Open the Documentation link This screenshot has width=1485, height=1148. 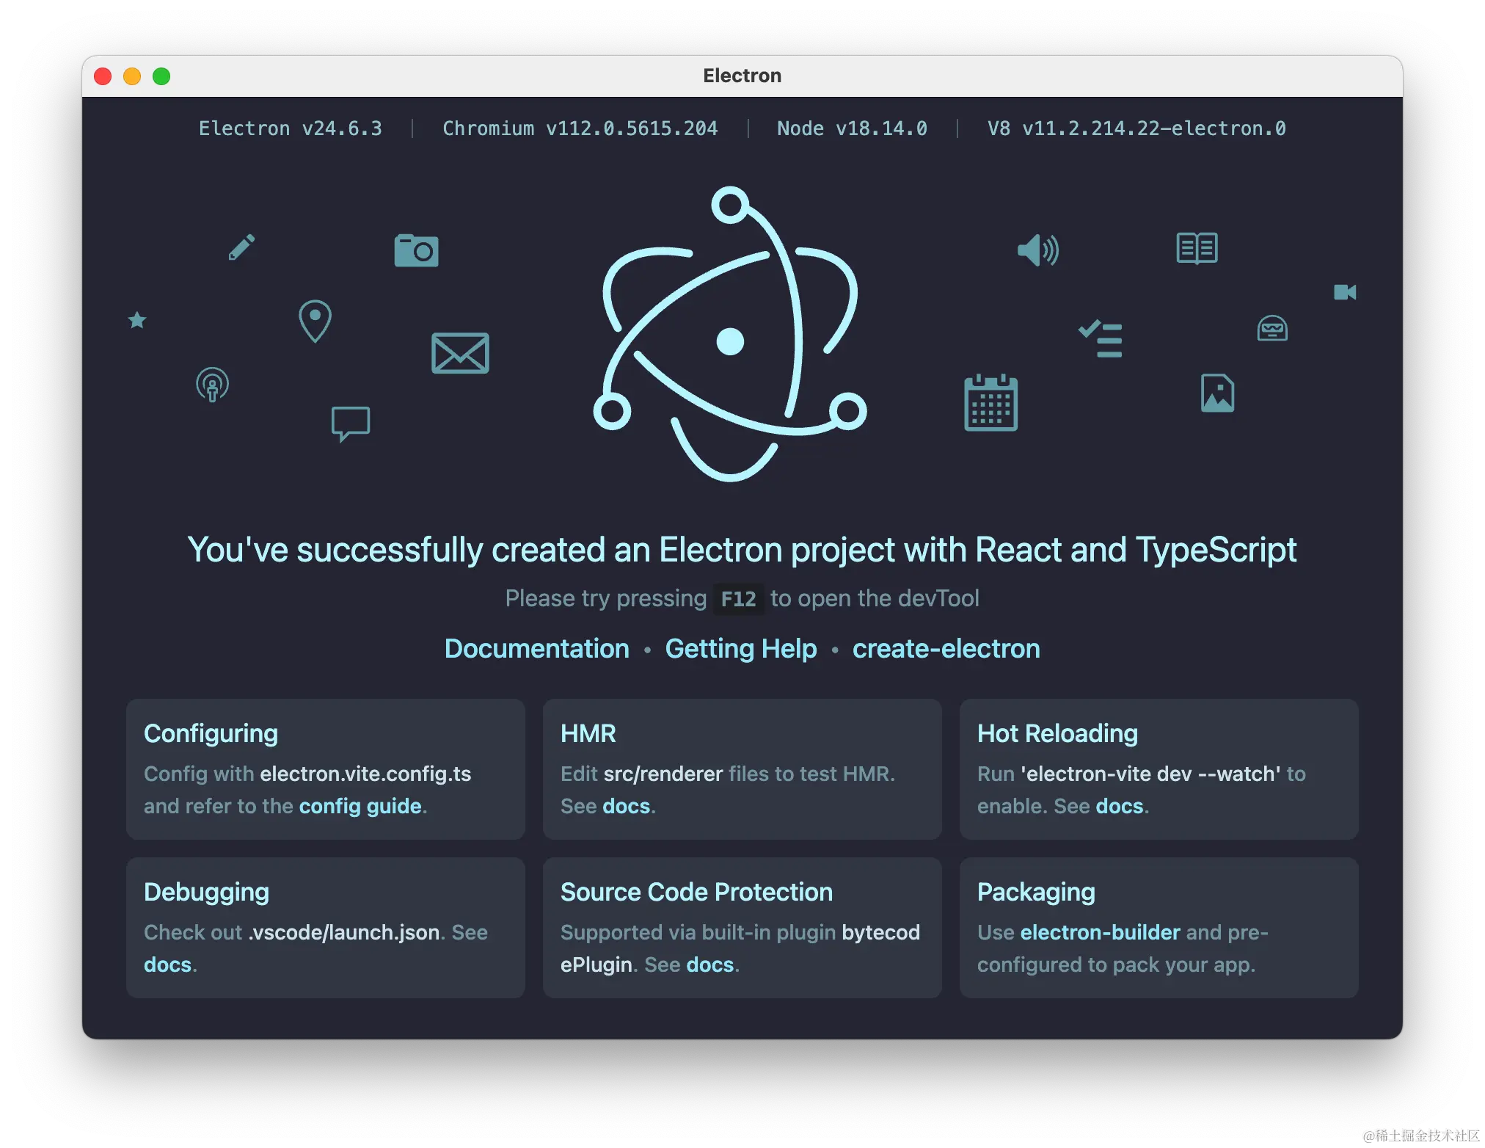click(x=537, y=649)
